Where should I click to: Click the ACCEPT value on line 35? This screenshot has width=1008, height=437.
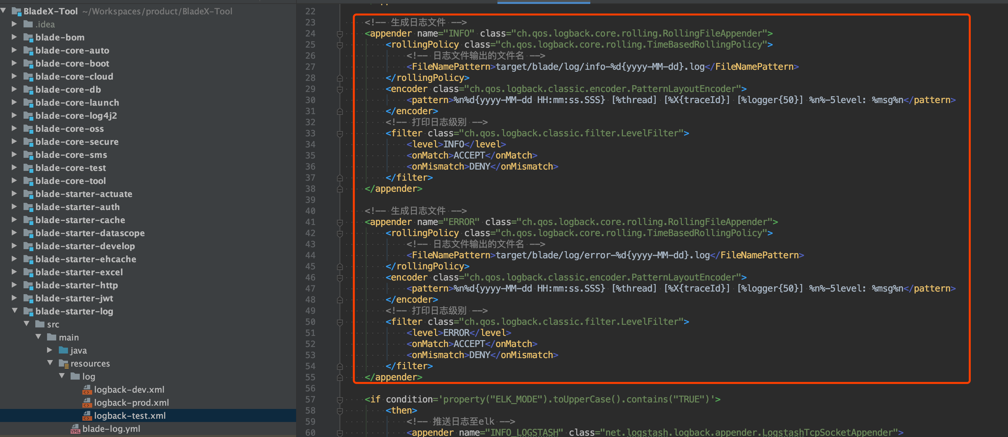point(469,156)
